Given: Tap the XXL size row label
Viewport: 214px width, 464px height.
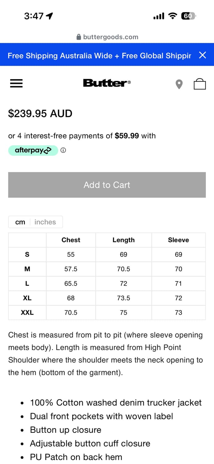Looking at the screenshot, I should tap(27, 313).
